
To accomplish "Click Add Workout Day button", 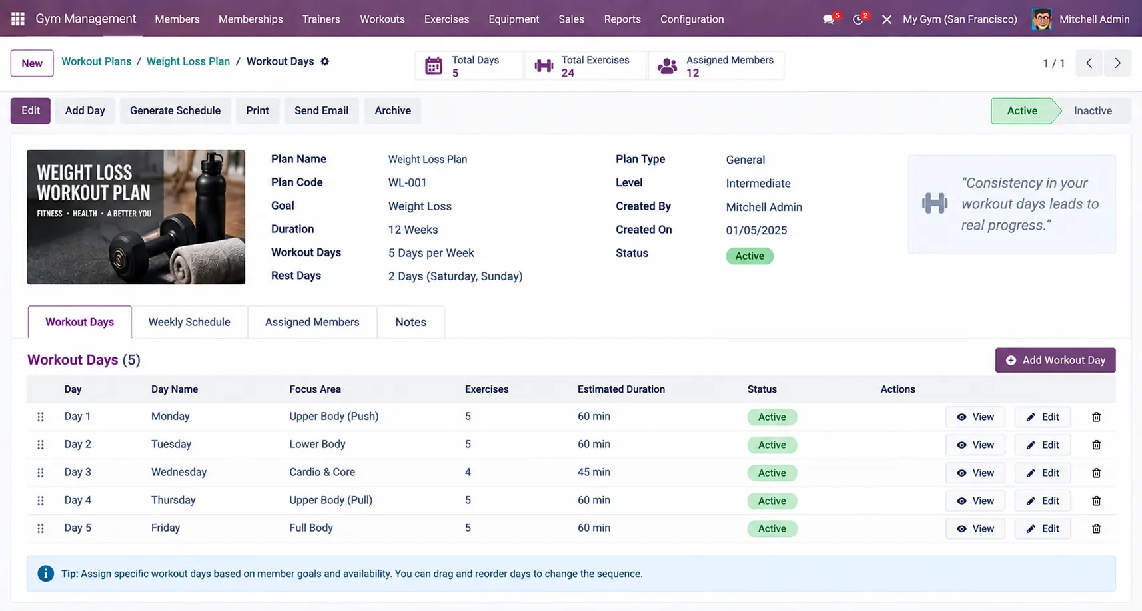I will pyautogui.click(x=1055, y=360).
